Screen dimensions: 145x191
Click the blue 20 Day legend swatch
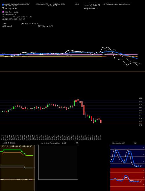(x=3, y=5)
